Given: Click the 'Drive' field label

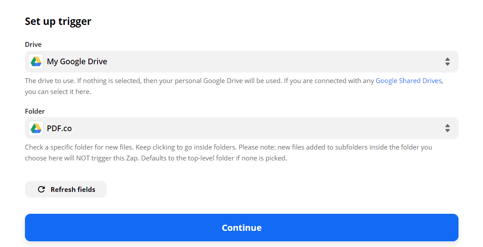Looking at the screenshot, I should (x=33, y=45).
